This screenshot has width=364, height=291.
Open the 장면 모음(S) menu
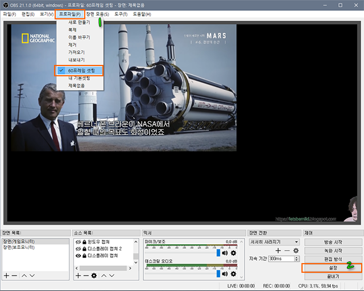[x=97, y=14]
